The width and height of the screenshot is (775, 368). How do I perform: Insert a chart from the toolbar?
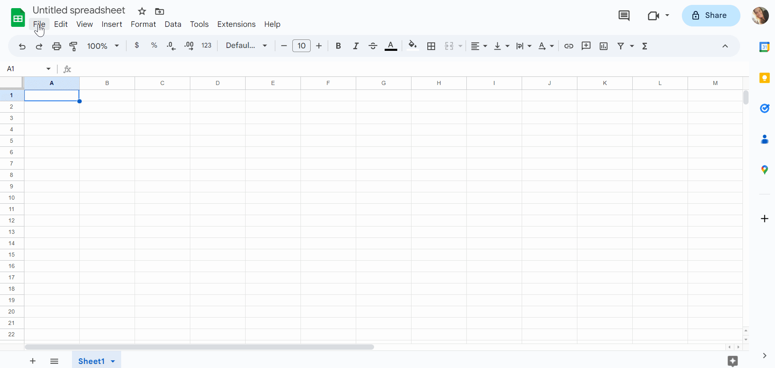click(603, 46)
